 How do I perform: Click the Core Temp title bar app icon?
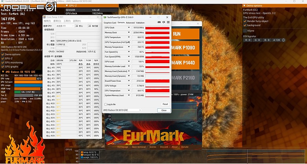[44, 17]
